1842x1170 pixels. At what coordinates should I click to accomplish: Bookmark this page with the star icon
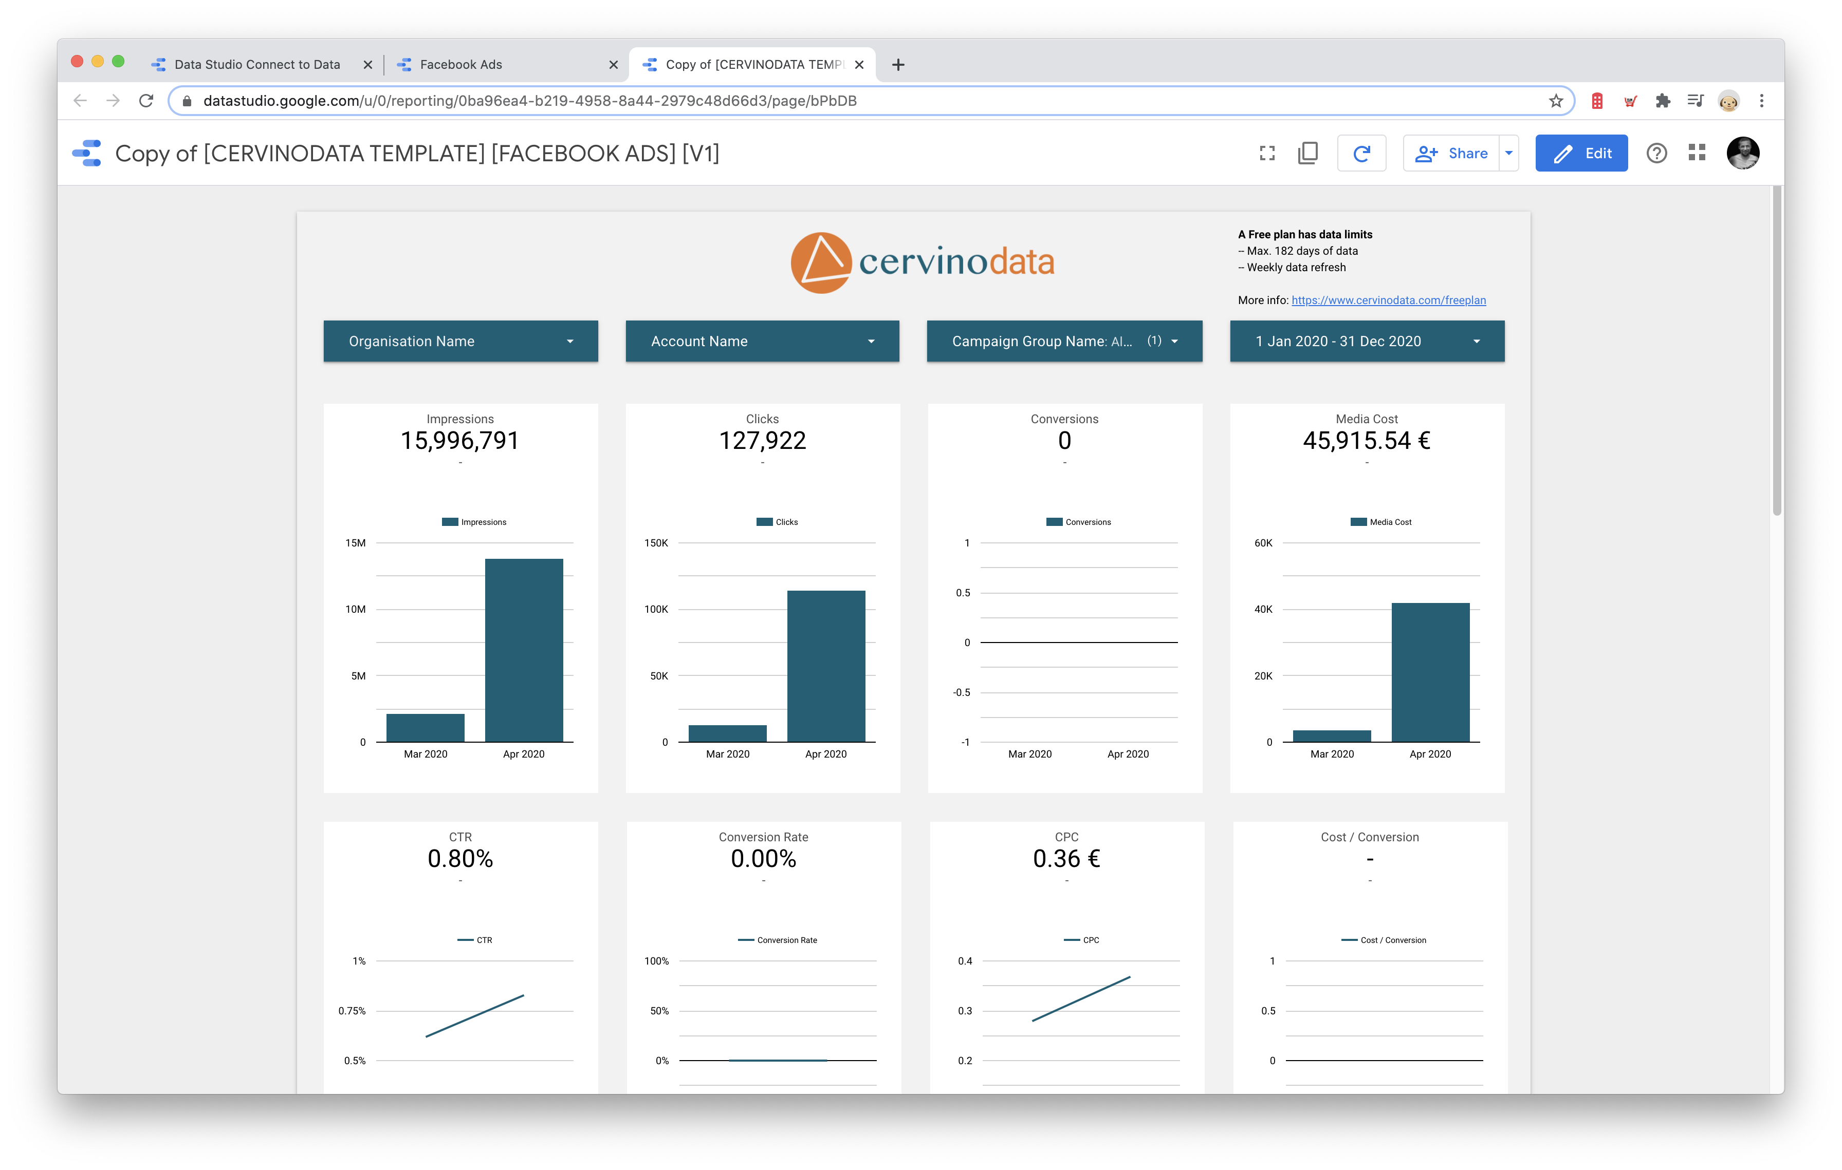click(x=1556, y=101)
